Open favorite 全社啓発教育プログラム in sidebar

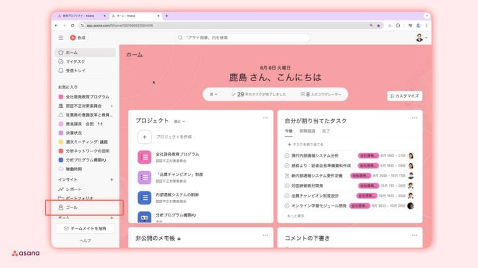tap(86, 97)
